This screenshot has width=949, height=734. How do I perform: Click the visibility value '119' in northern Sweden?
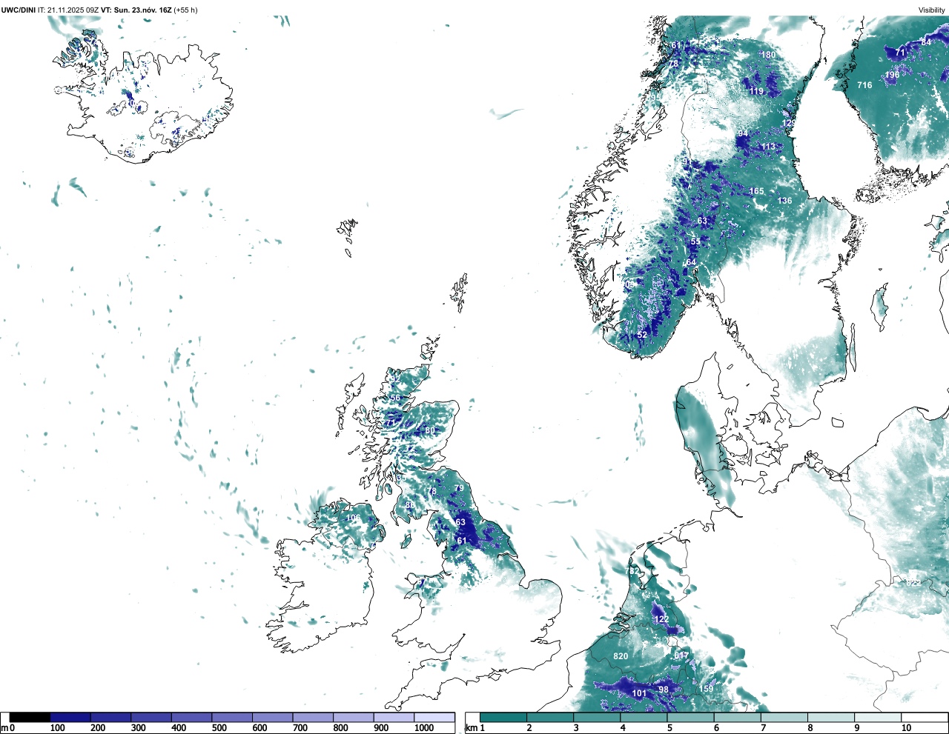coord(756,91)
